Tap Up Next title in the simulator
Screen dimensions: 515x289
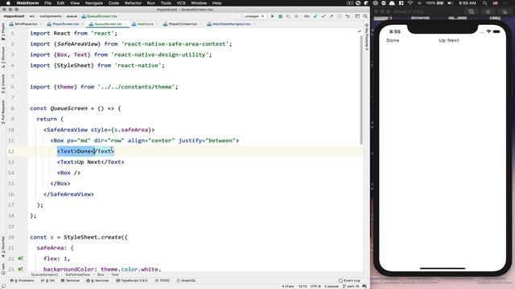(x=449, y=40)
